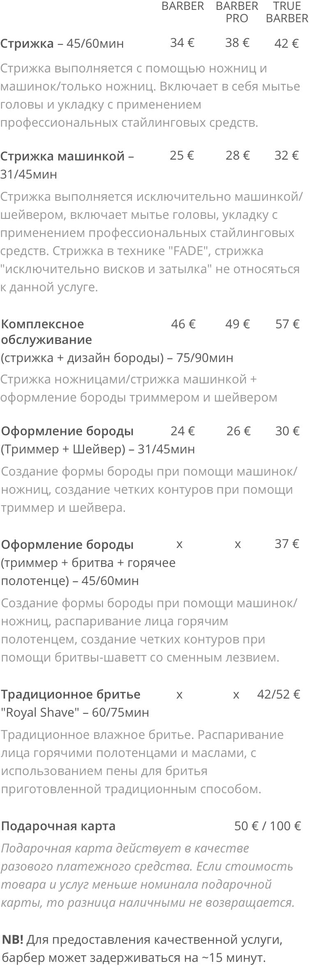Image resolution: width=309 pixels, height=966 pixels.
Task: Click the 46 € complex service price
Action: (x=183, y=324)
